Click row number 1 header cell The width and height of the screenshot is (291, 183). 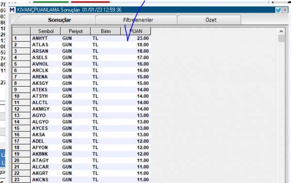pyautogui.click(x=21, y=38)
